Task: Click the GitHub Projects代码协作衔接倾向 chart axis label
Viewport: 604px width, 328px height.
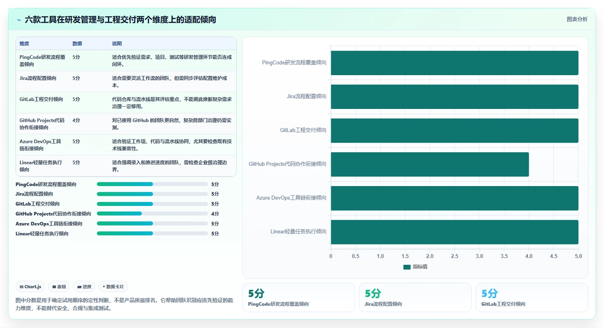Action: point(287,164)
